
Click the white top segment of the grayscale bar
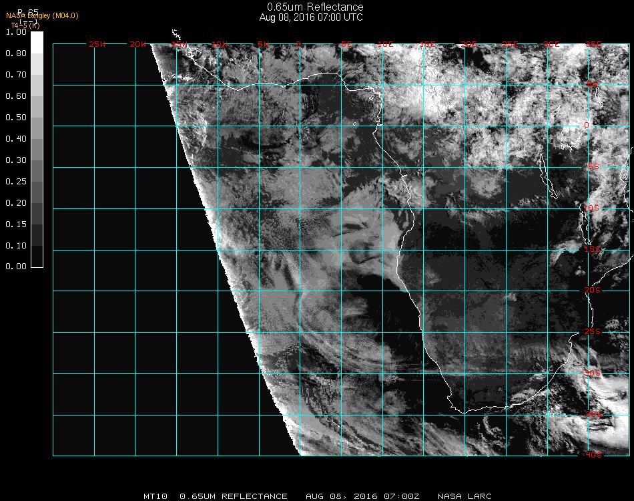(37, 43)
